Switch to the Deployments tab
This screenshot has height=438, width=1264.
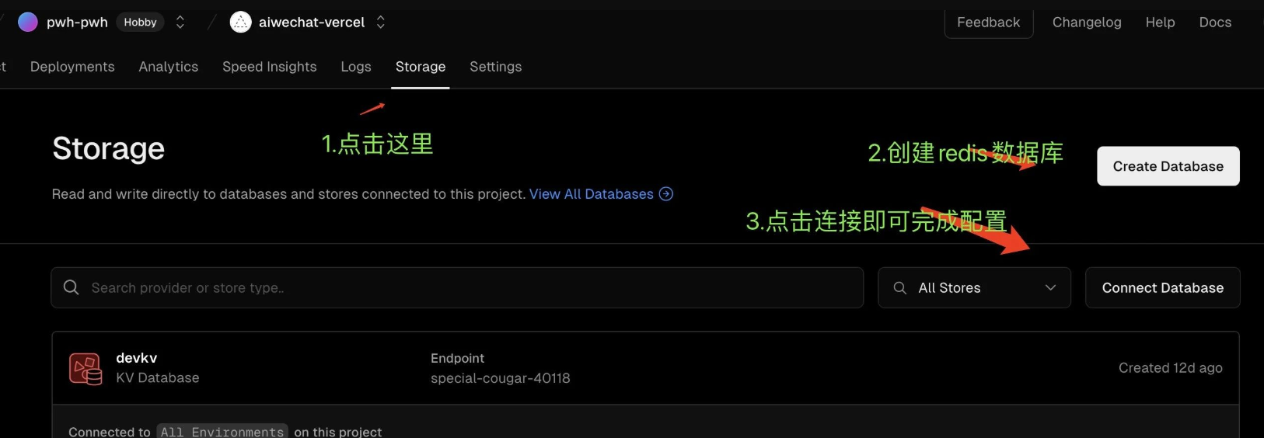point(72,67)
